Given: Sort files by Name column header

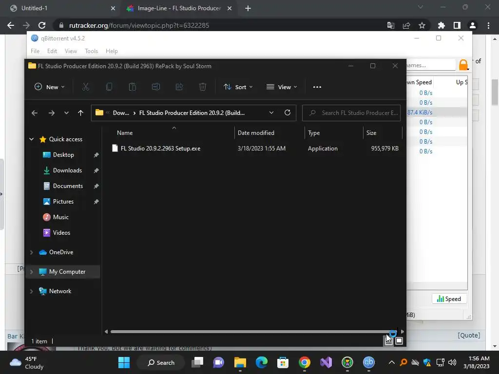Looking at the screenshot, I should (x=125, y=133).
